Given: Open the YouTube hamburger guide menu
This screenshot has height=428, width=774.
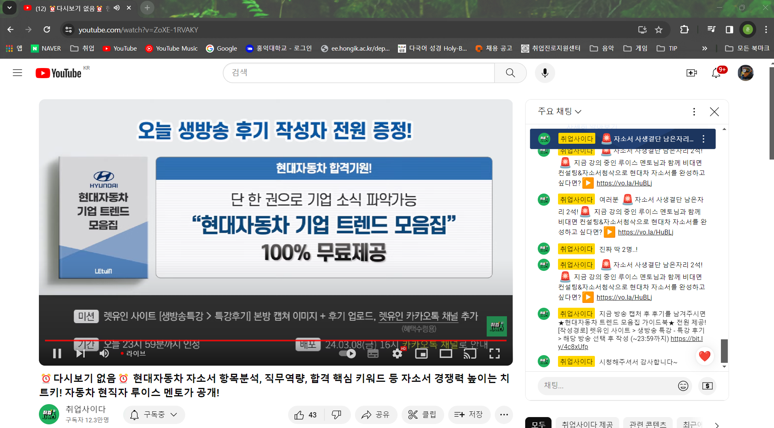Looking at the screenshot, I should click(x=17, y=73).
